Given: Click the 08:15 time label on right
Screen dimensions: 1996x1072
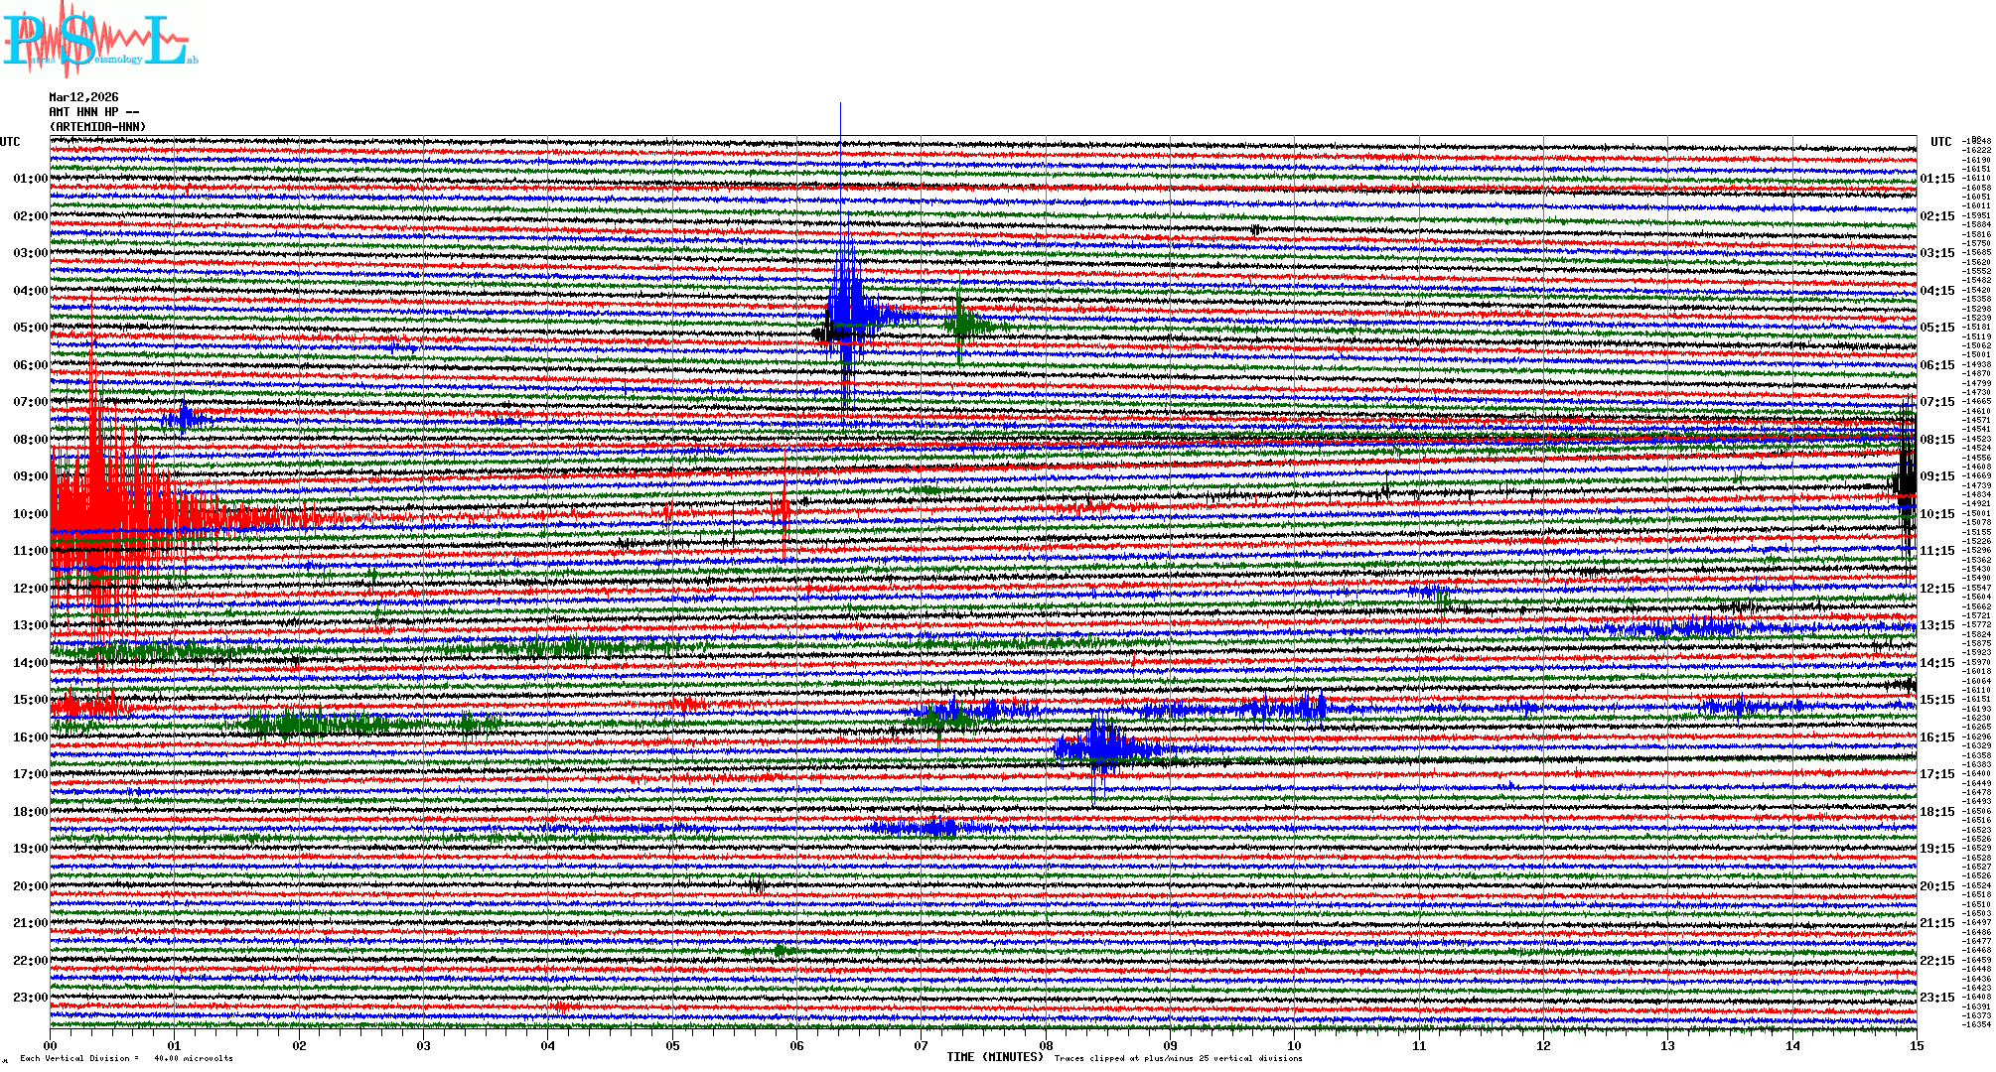Looking at the screenshot, I should (x=1936, y=440).
